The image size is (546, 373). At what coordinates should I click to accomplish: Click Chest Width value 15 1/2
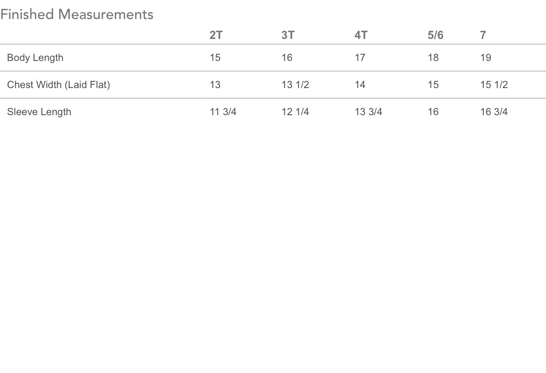tap(494, 85)
